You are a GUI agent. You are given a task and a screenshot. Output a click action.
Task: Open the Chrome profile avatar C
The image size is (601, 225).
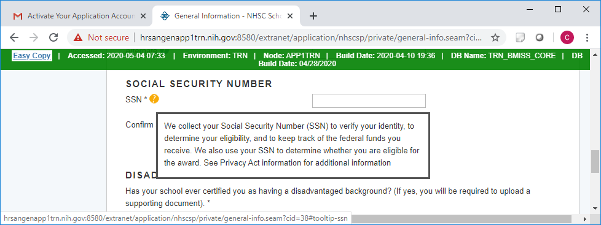[x=567, y=37]
